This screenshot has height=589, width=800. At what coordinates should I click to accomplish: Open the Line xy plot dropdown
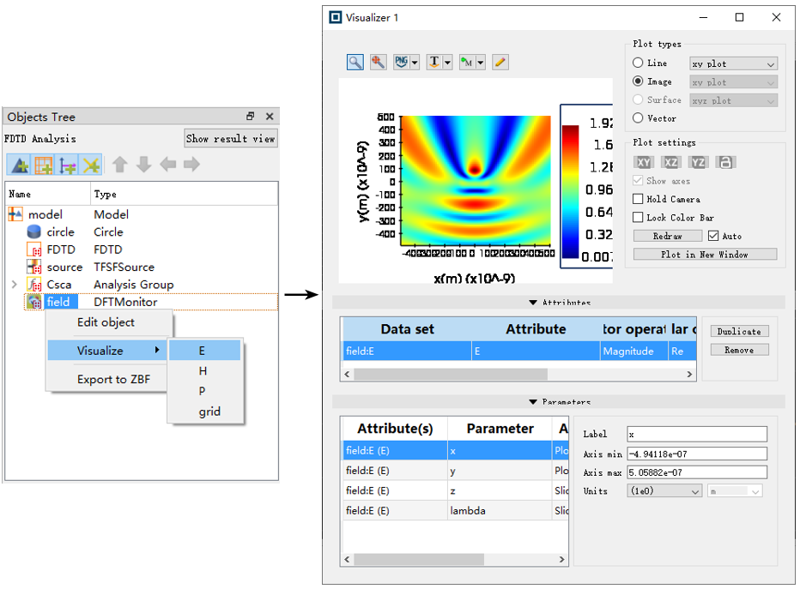733,63
